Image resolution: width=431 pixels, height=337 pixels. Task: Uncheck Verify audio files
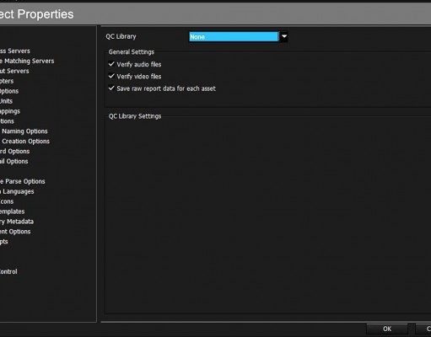[111, 64]
